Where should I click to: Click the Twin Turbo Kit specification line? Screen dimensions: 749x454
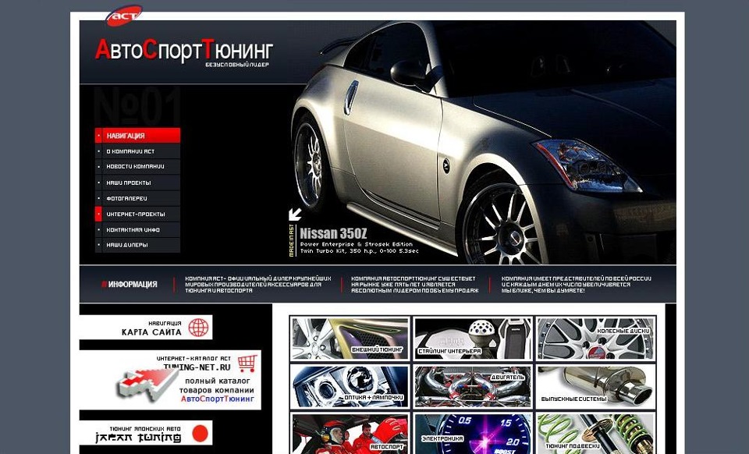[x=359, y=250]
